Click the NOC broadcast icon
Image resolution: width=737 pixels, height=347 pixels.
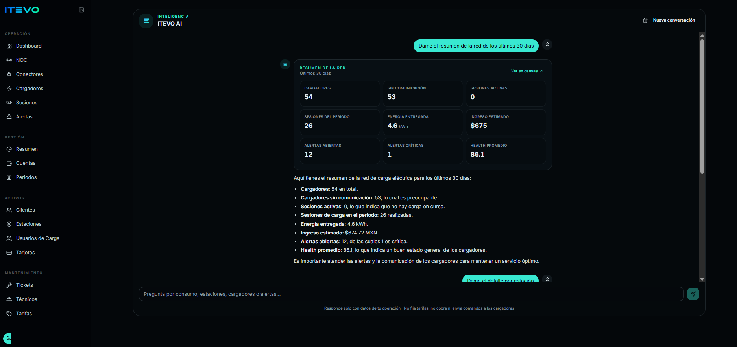coord(9,60)
